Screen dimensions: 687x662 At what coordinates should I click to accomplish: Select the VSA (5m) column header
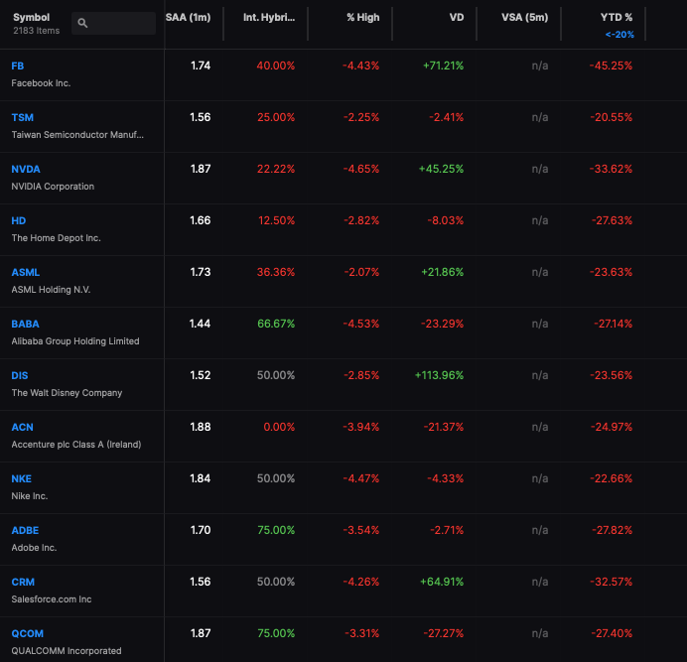(x=524, y=18)
